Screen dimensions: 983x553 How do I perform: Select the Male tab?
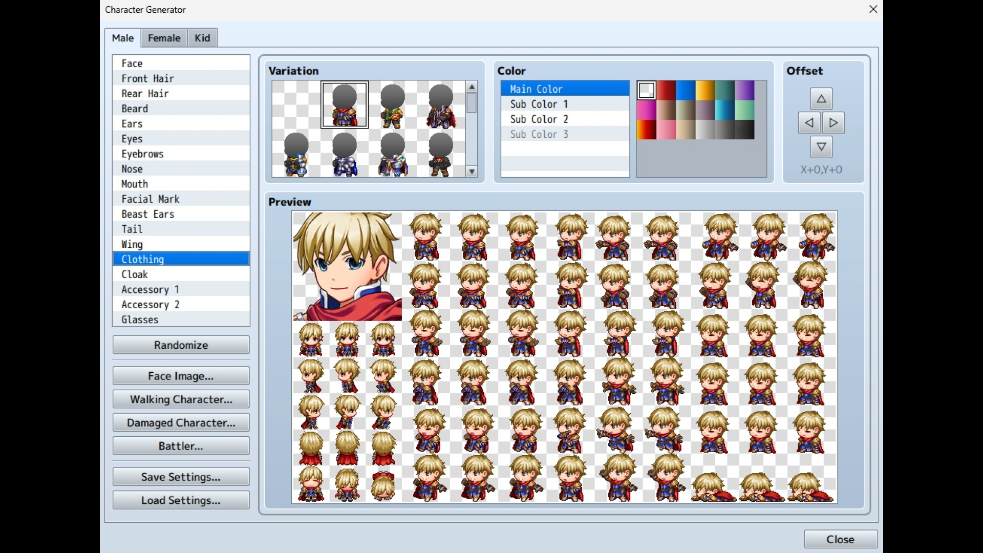tap(122, 37)
